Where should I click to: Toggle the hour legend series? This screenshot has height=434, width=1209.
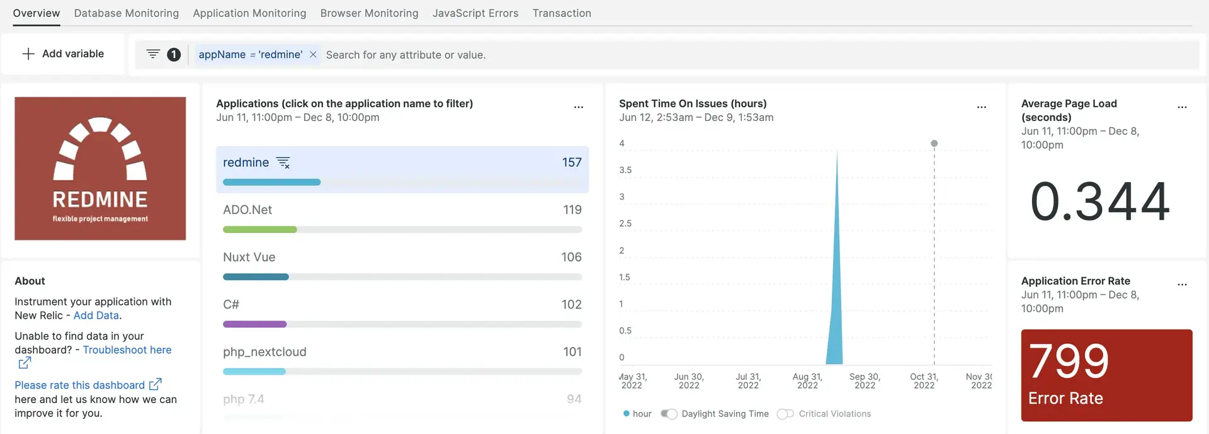(x=637, y=414)
